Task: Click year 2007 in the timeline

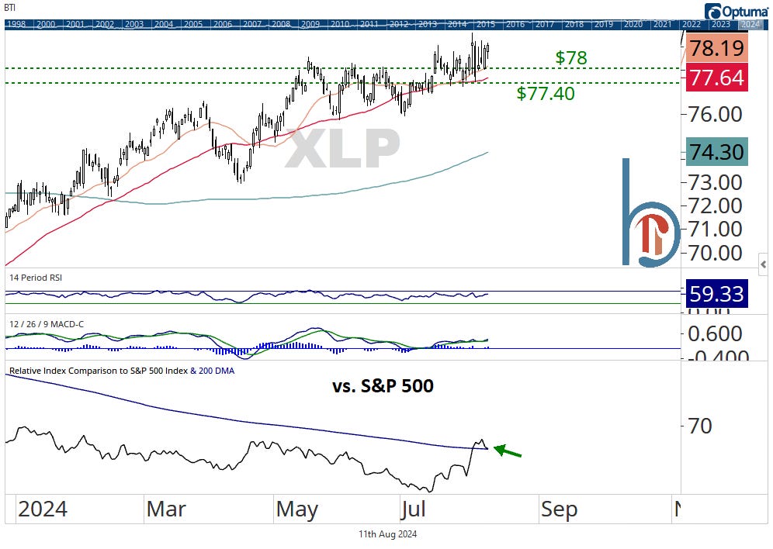Action: point(252,24)
